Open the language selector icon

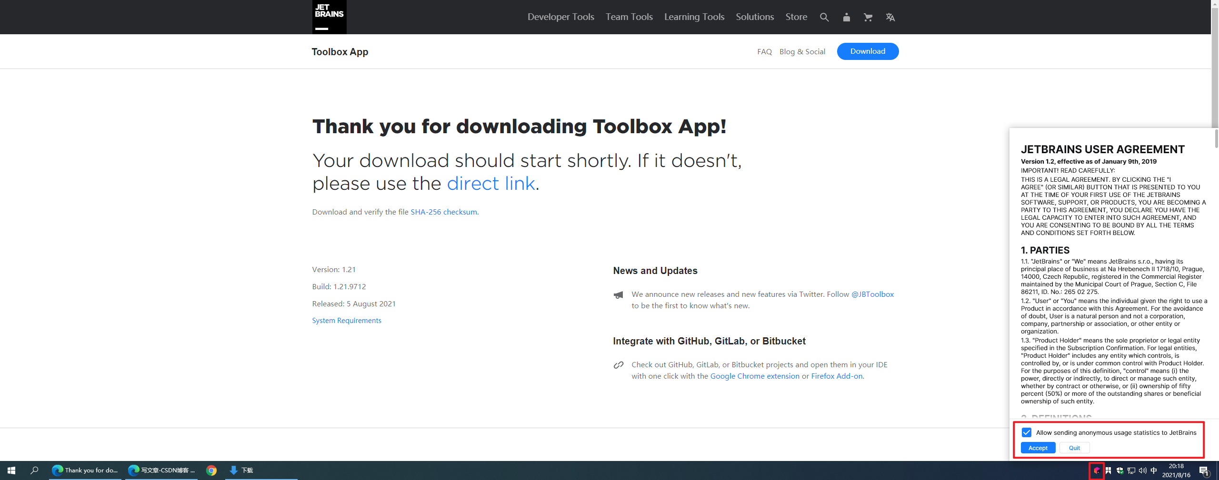point(890,17)
